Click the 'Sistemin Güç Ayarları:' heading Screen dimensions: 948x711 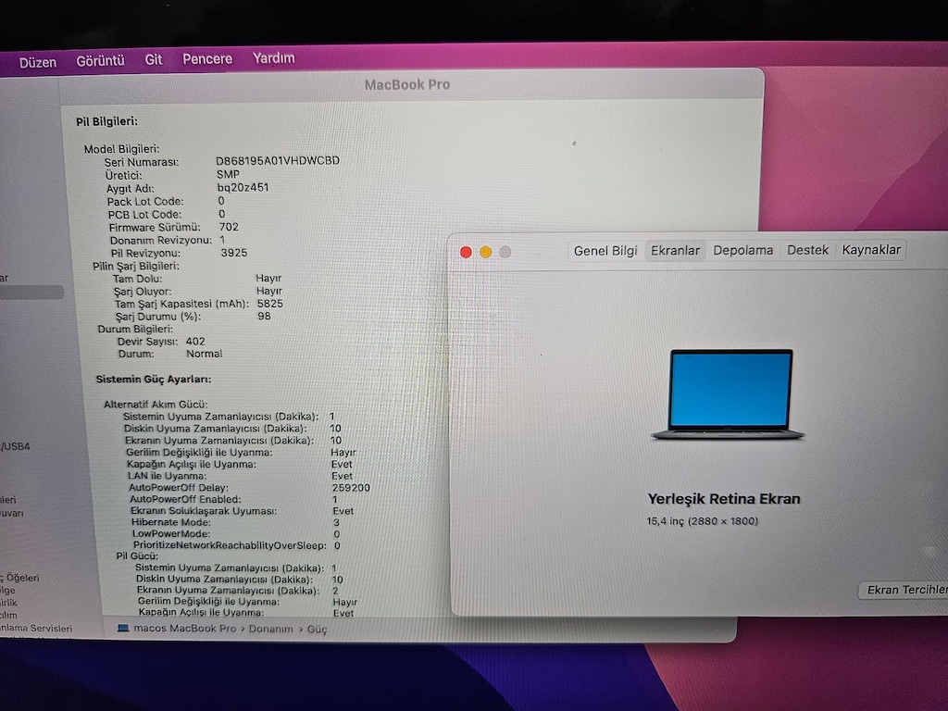point(154,379)
